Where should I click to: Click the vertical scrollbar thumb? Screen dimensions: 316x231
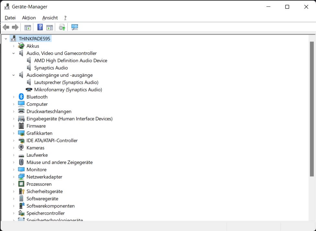pyautogui.click(x=312, y=109)
